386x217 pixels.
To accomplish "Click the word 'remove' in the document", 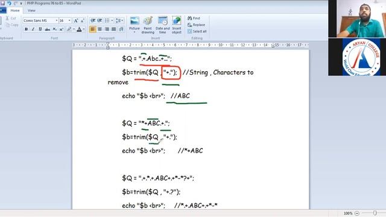I will [x=118, y=83].
